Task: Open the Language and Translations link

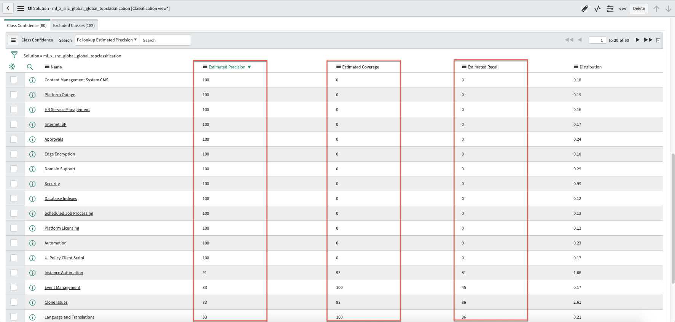Action: (x=69, y=317)
